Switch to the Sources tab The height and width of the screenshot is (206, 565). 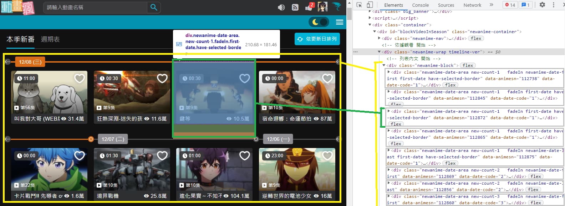point(446,5)
